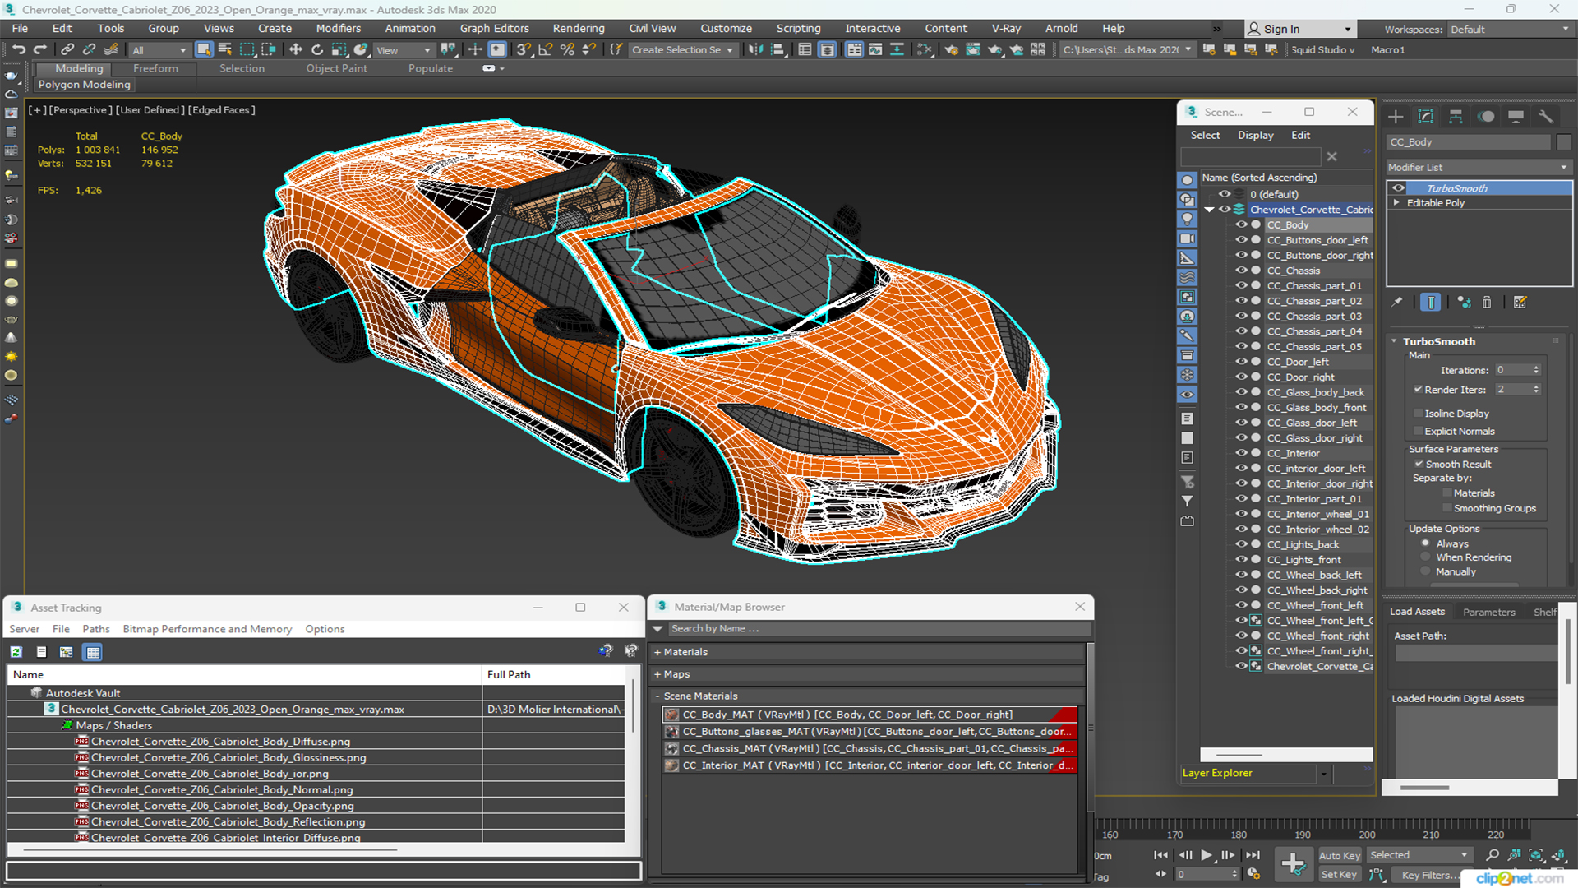Viewport: 1578px width, 888px height.
Task: Toggle visibility of CC_Interior
Action: point(1241,453)
